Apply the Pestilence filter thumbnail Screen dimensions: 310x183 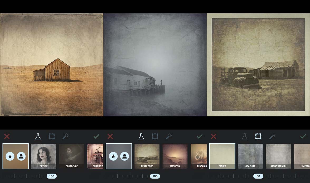[147, 156]
